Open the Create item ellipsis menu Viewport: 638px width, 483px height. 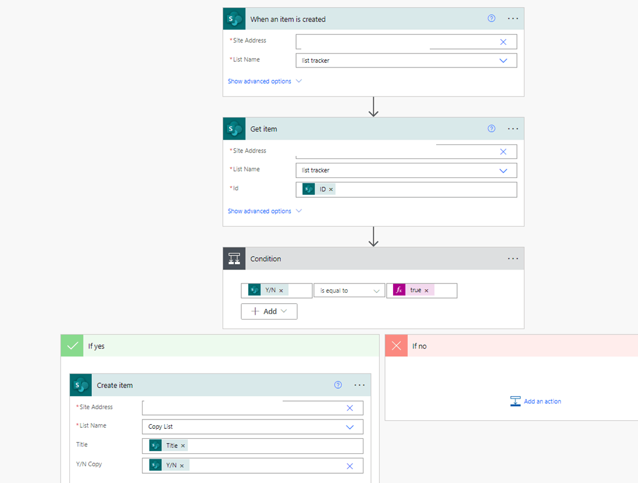[x=359, y=385]
